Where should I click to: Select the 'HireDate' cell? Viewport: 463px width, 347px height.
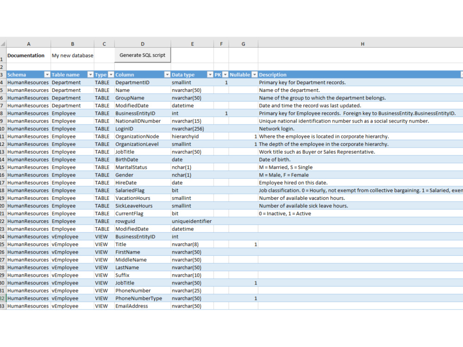pyautogui.click(x=143, y=183)
